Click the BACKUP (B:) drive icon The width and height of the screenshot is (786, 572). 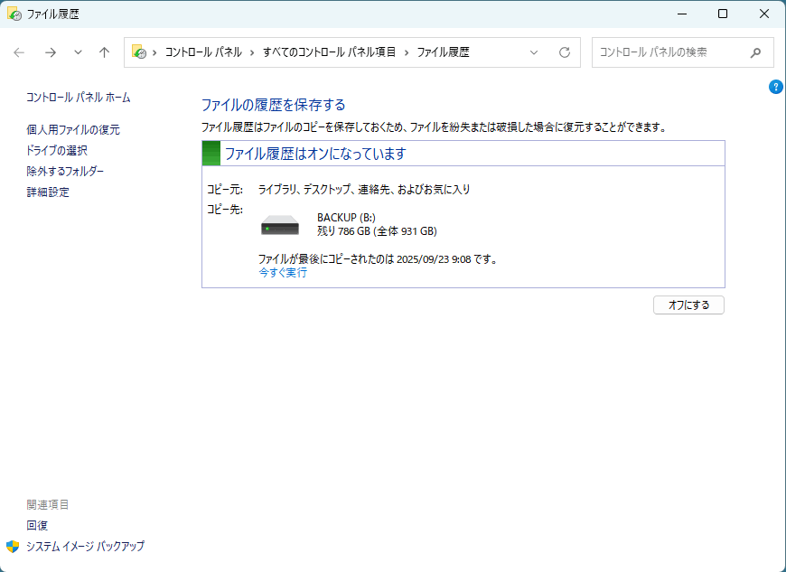pos(280,225)
